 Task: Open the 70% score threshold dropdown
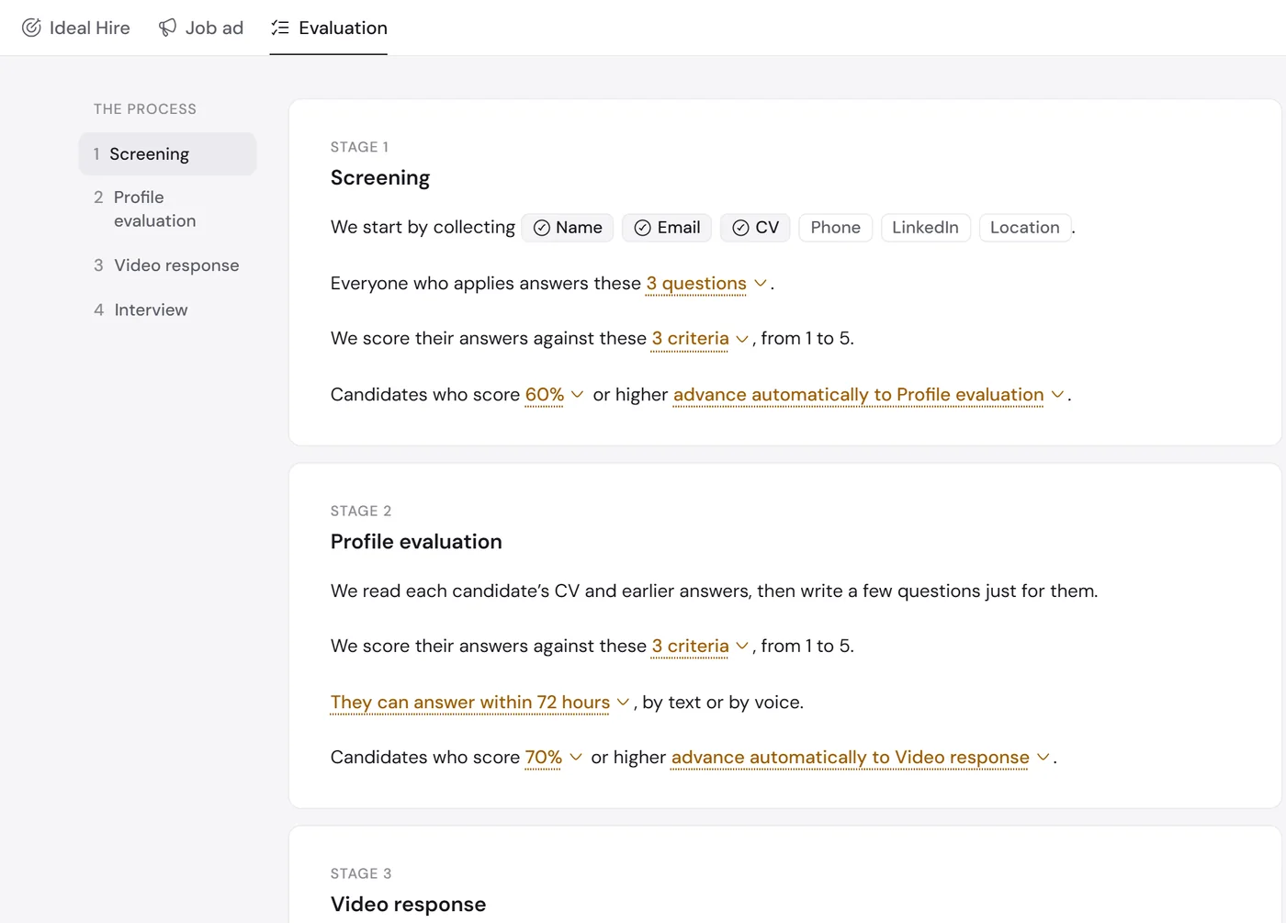point(553,758)
